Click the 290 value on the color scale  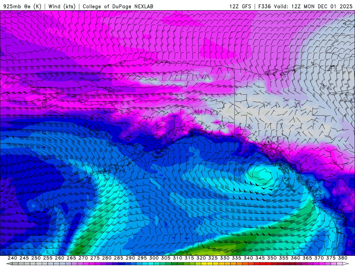click(130, 258)
